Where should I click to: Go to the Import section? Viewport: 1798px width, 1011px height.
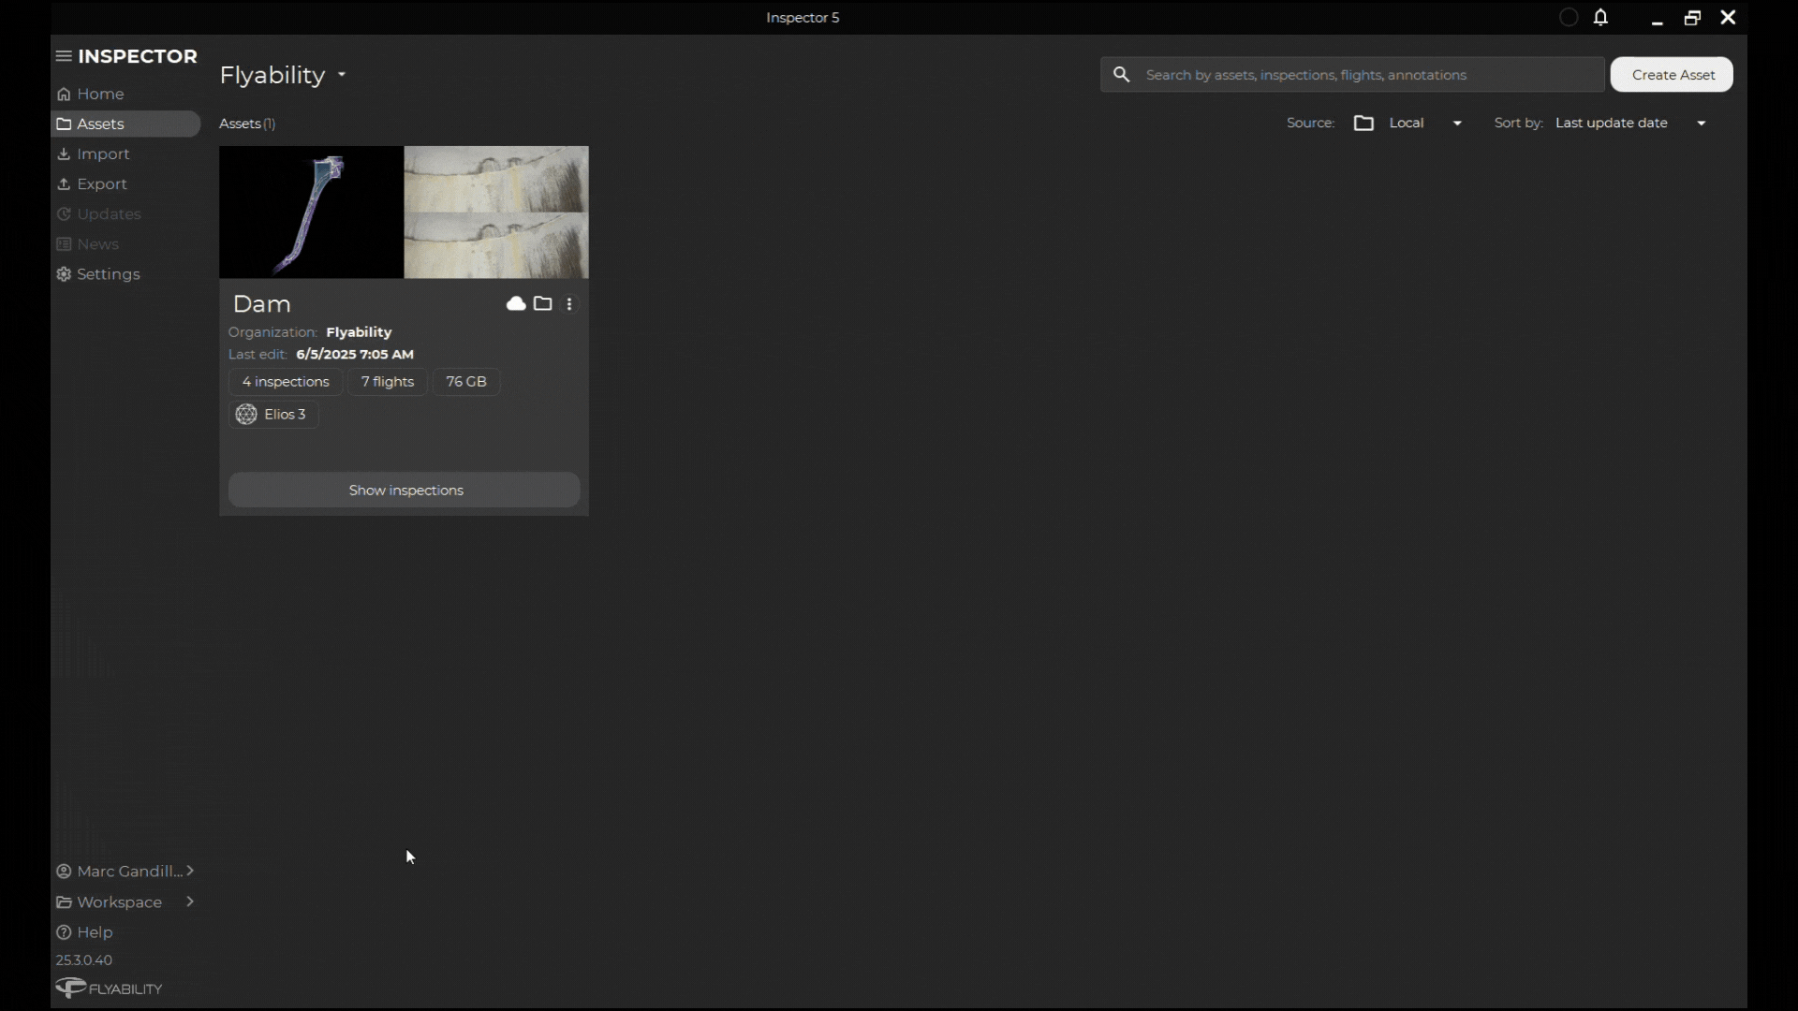(103, 154)
